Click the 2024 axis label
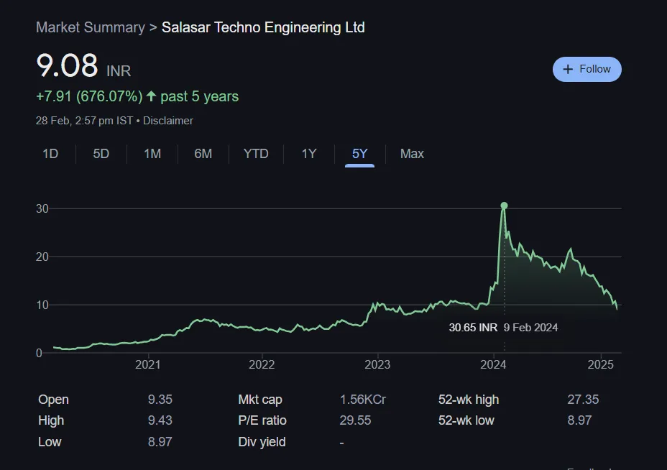 (x=493, y=365)
